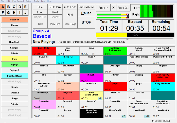Viewport: 177px width, 123px height.
Task: Click the Fade Out button
Action: (123, 8)
